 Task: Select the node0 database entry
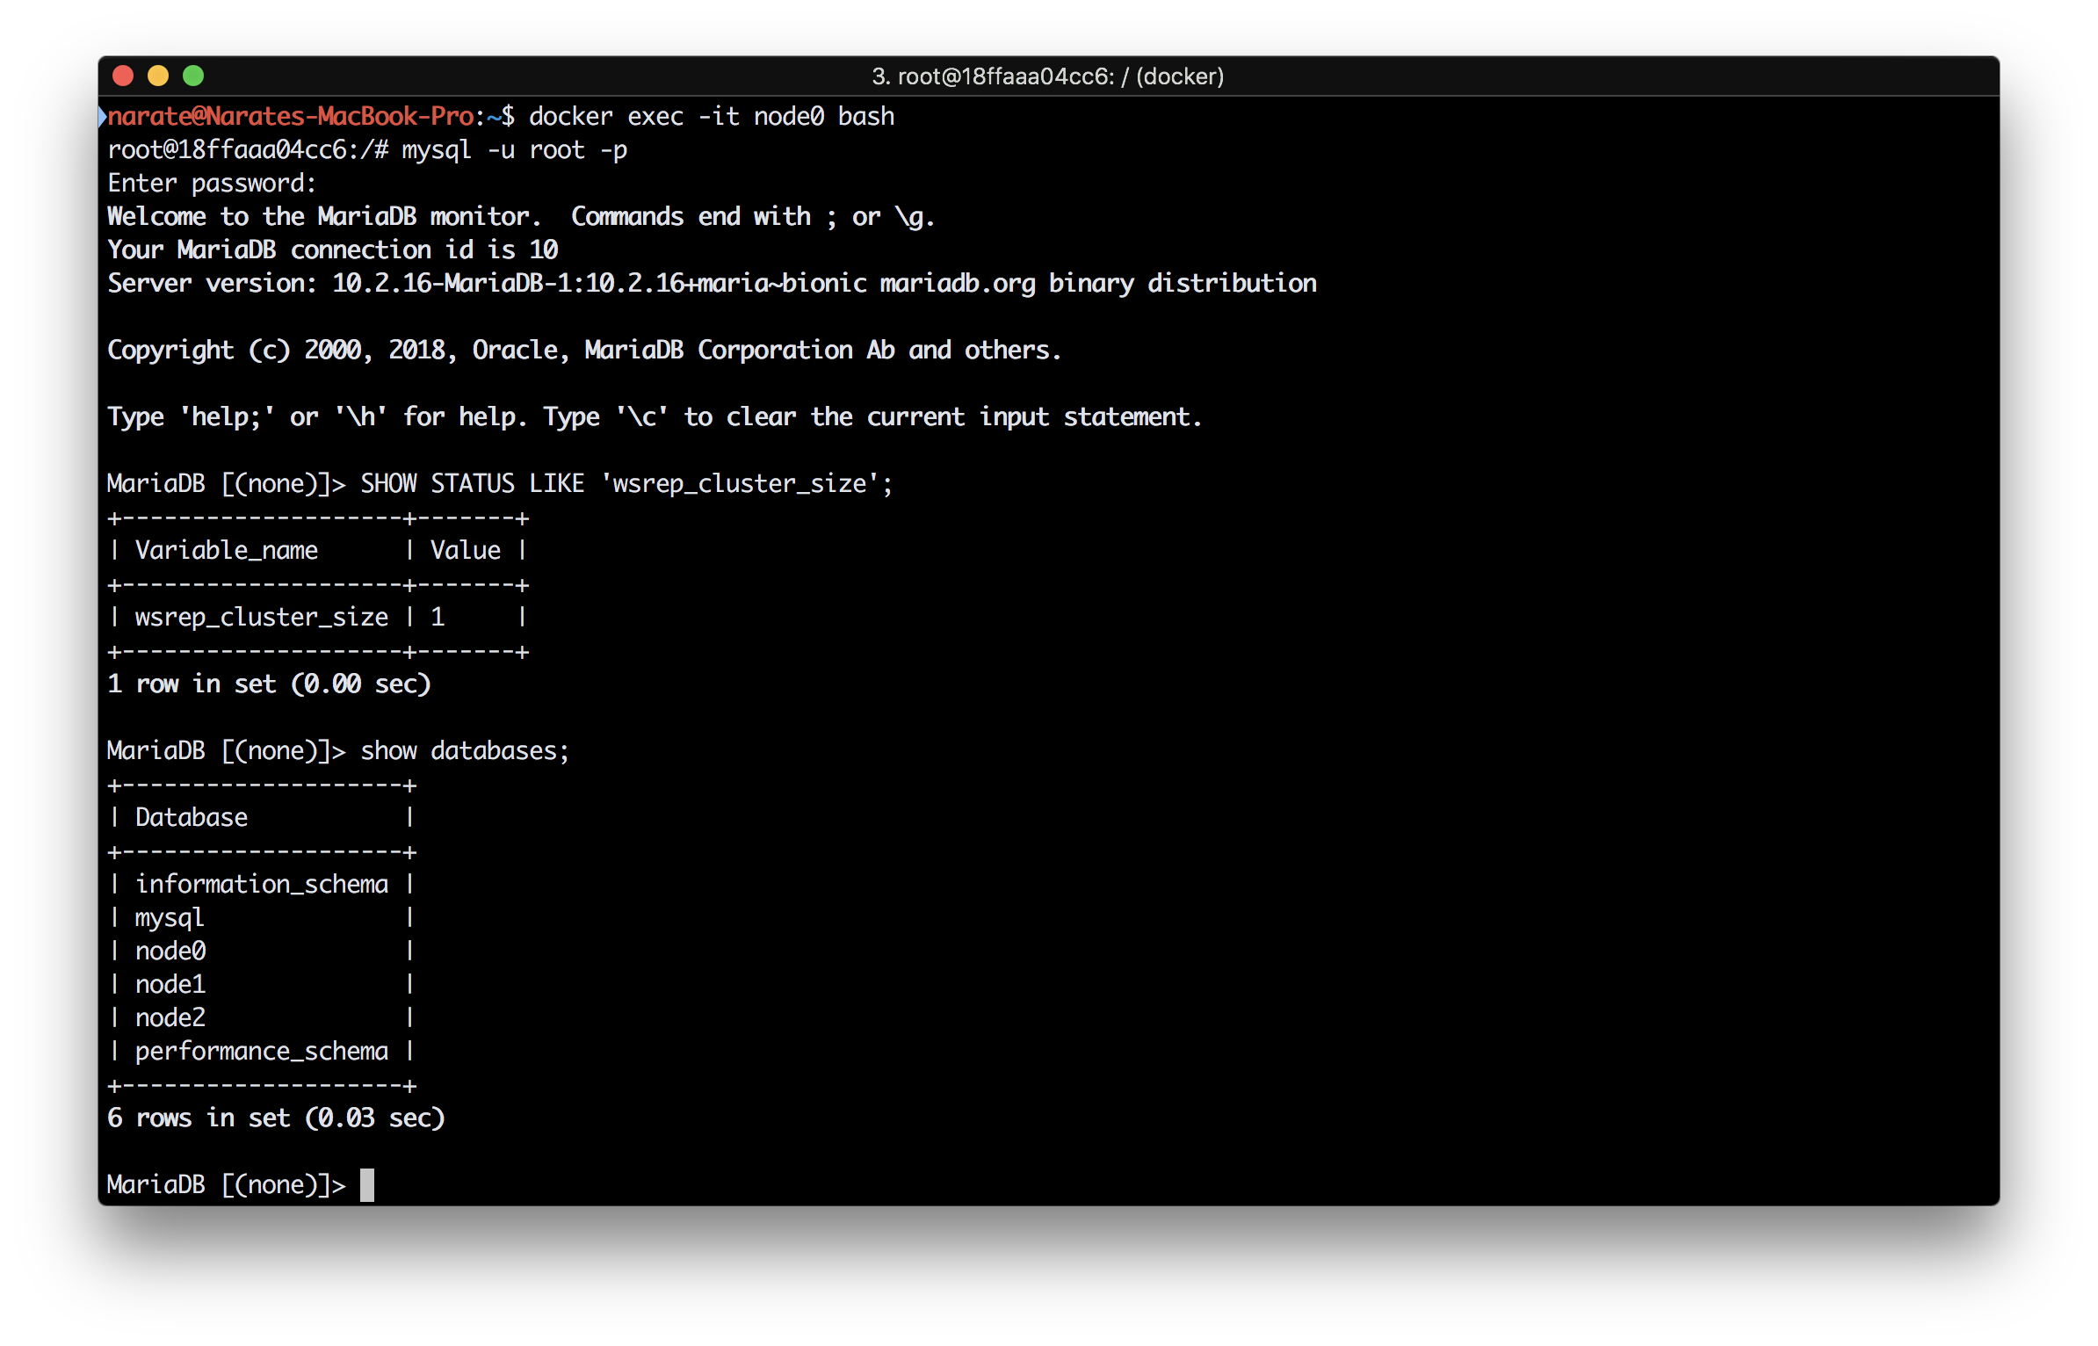click(x=170, y=950)
